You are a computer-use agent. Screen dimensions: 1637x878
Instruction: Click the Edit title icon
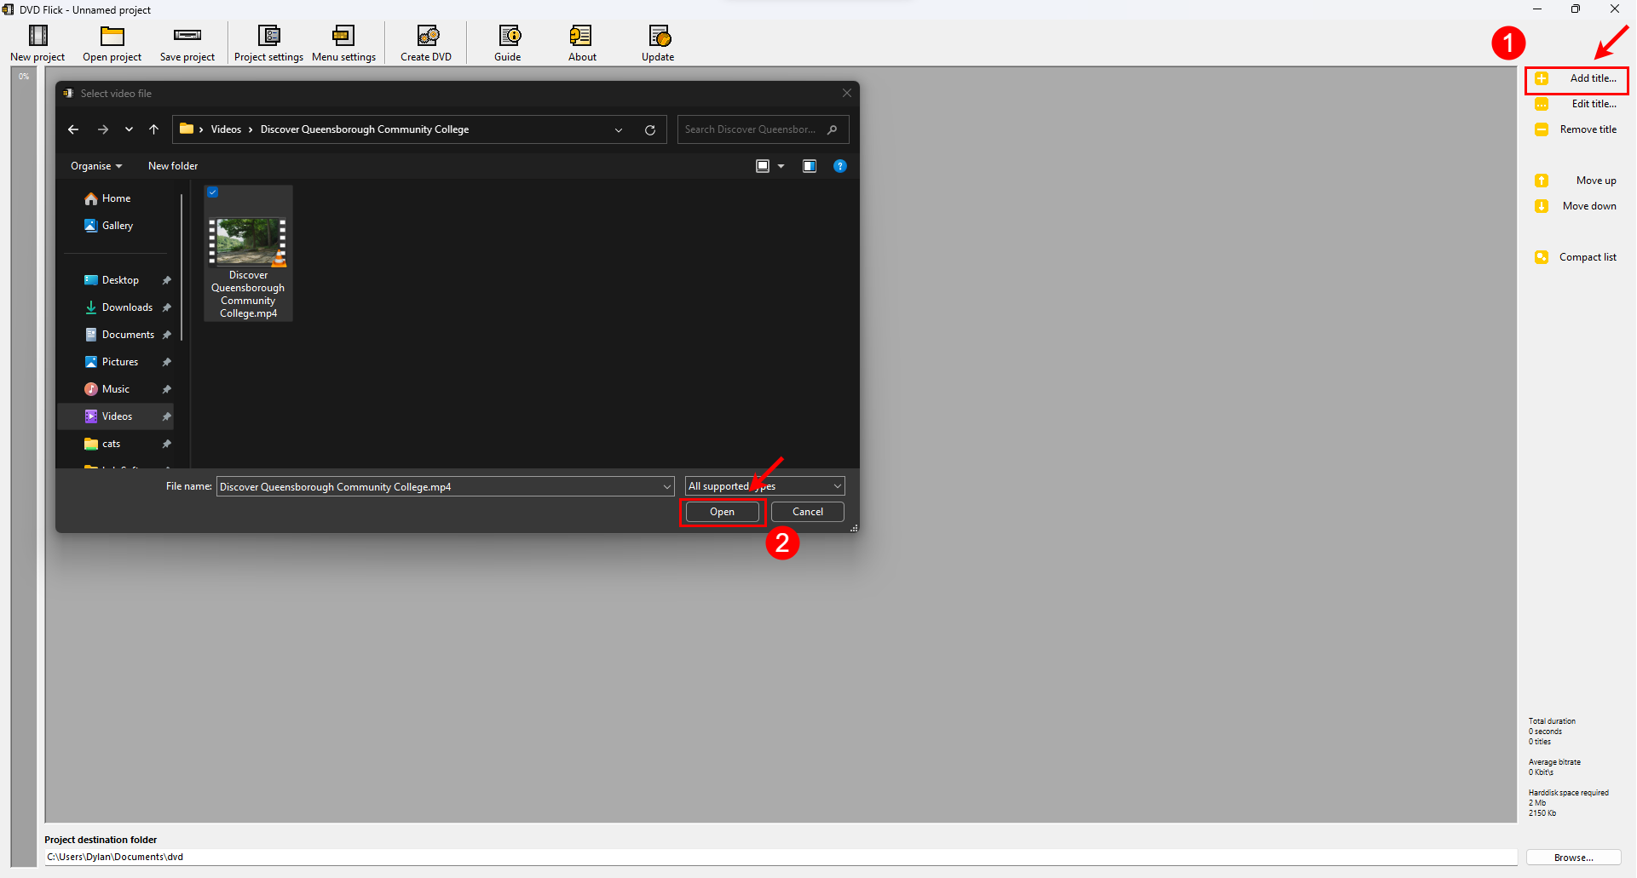[x=1542, y=104]
